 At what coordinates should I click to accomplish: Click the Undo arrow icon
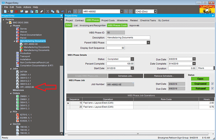pyautogui.click(x=63, y=12)
